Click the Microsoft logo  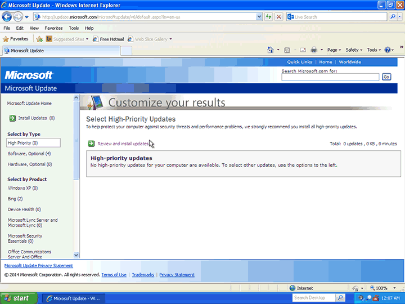pyautogui.click(x=29, y=75)
